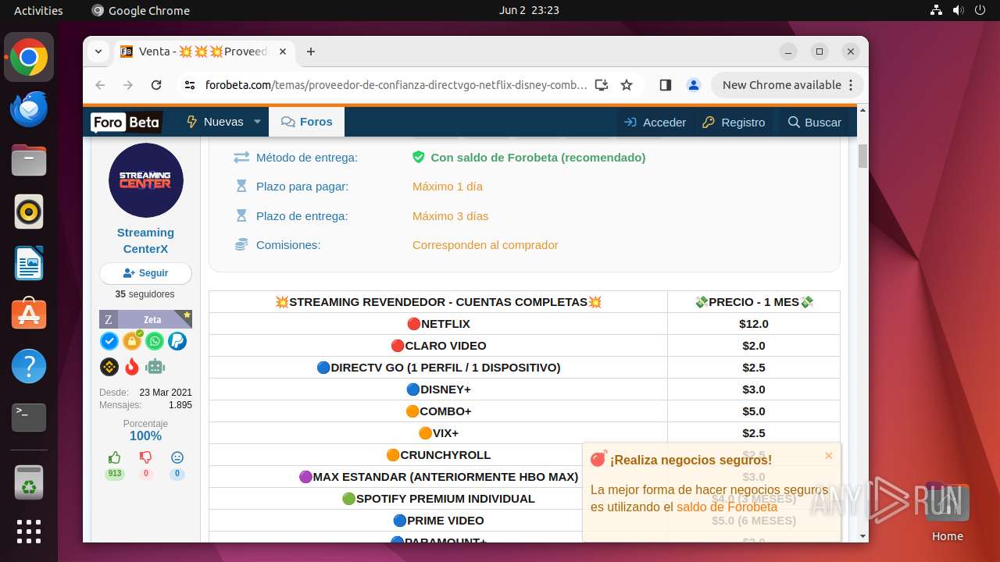
Task: Click the address bar URL field
Action: pos(396,85)
